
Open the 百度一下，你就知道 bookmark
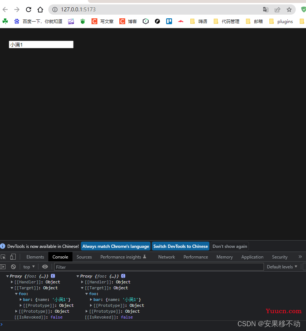38,21
